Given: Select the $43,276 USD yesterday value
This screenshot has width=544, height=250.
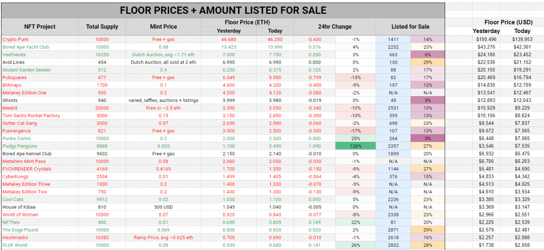Looking at the screenshot, I should pyautogui.click(x=487, y=47).
